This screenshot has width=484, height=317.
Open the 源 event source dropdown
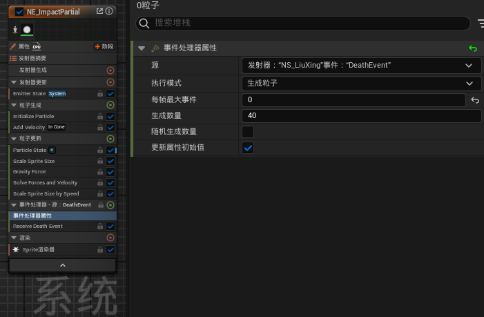point(362,66)
